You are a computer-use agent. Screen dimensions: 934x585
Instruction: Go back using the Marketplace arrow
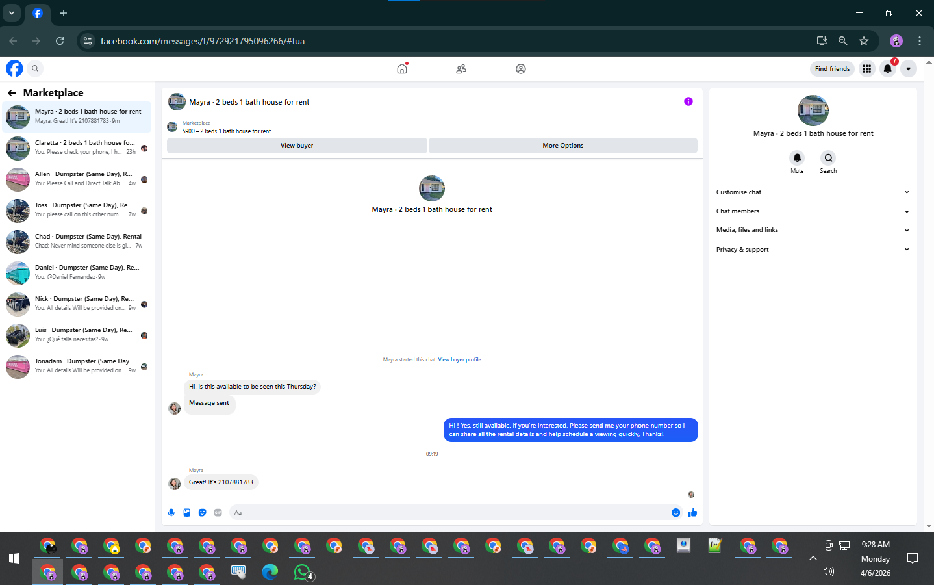click(12, 93)
